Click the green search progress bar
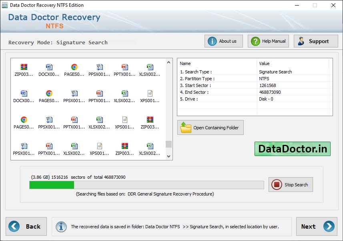The height and width of the screenshot is (241, 343). 51,185
